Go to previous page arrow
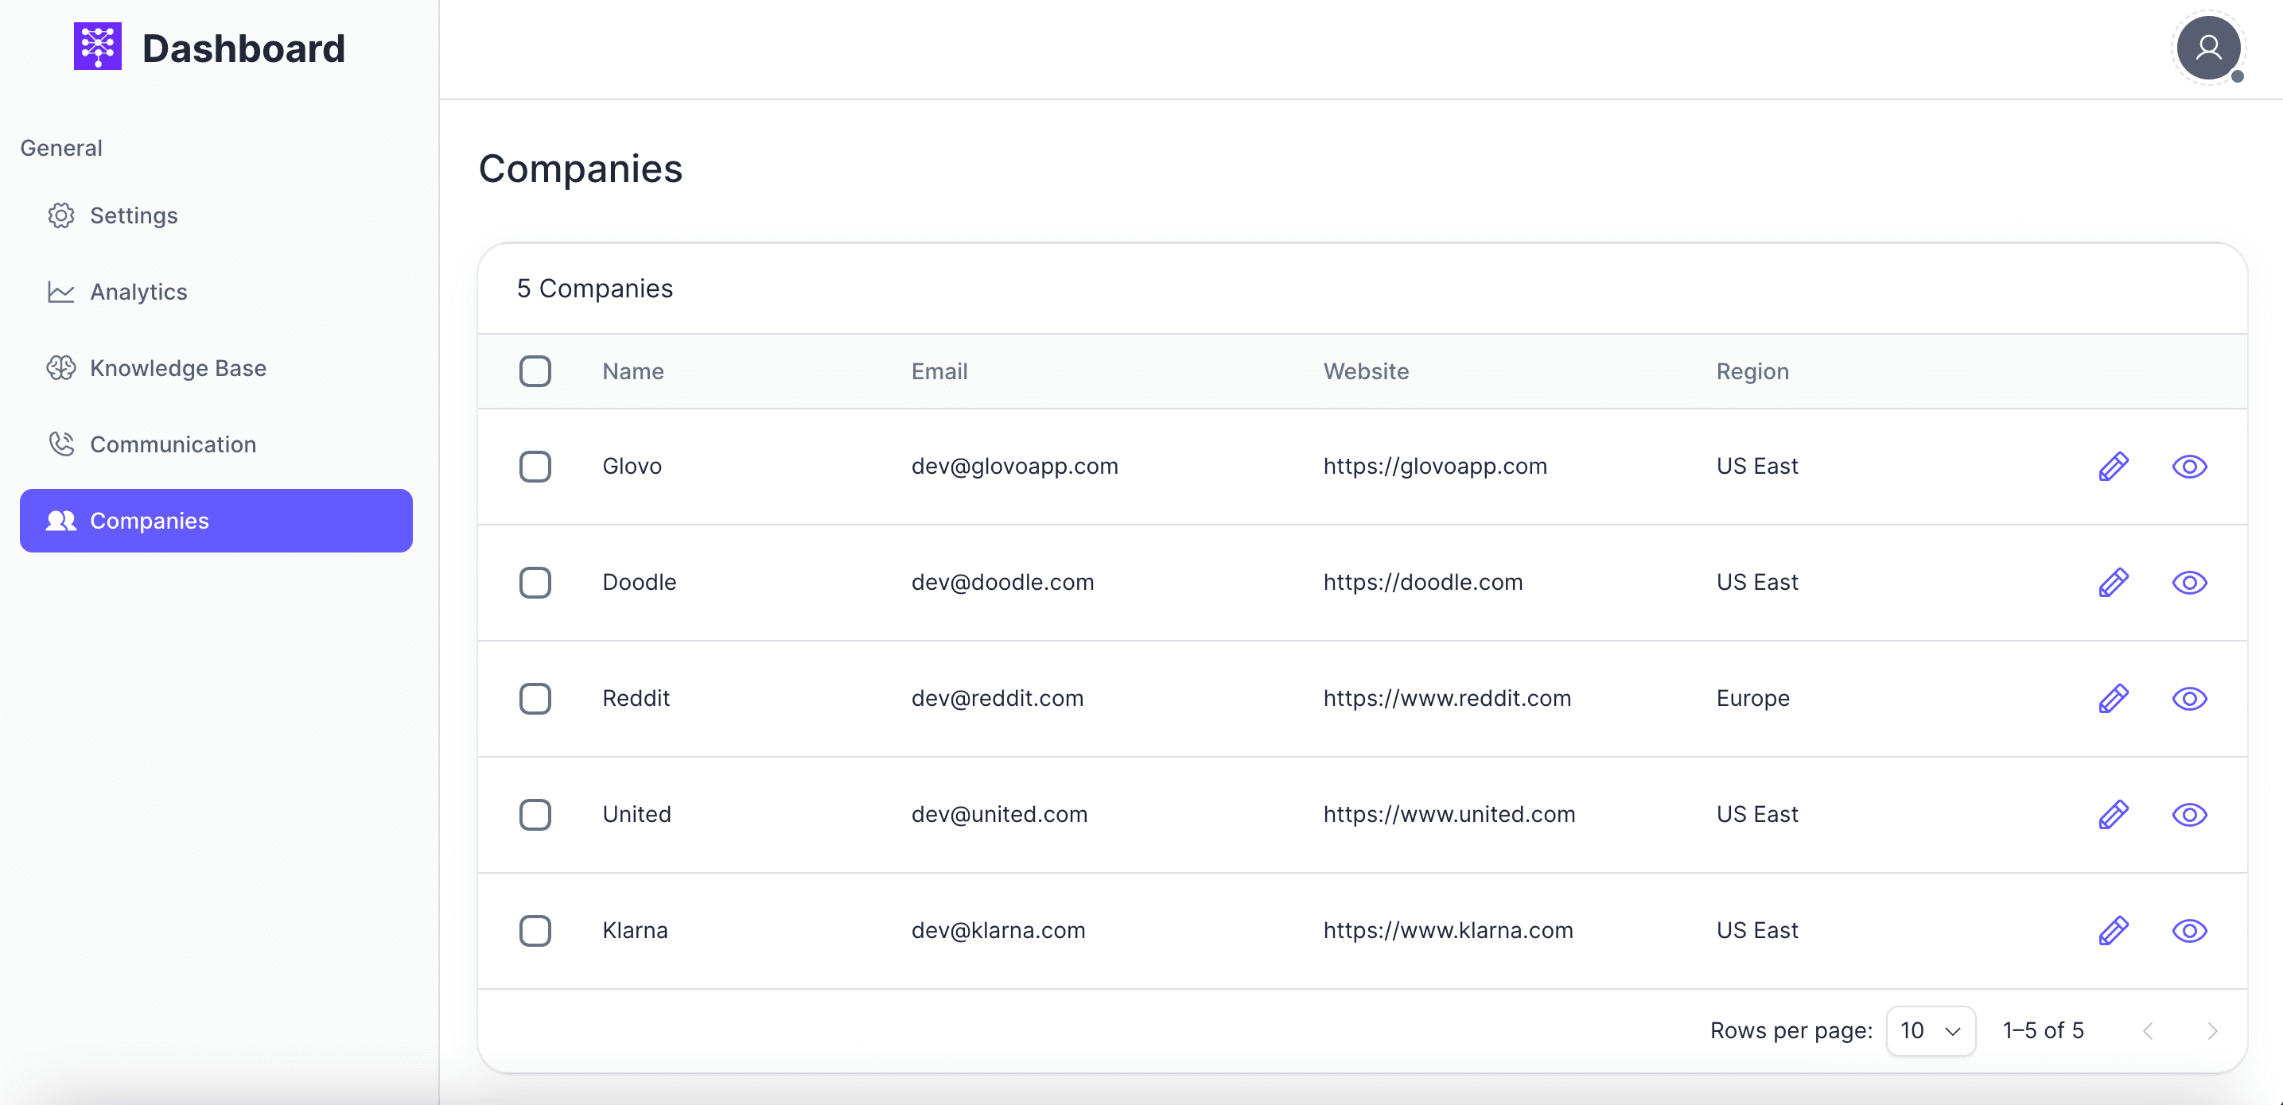The width and height of the screenshot is (2283, 1105). pos(2148,1030)
